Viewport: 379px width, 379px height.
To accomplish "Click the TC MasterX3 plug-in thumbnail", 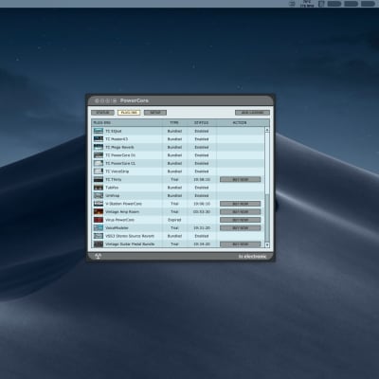I will pyautogui.click(x=99, y=138).
